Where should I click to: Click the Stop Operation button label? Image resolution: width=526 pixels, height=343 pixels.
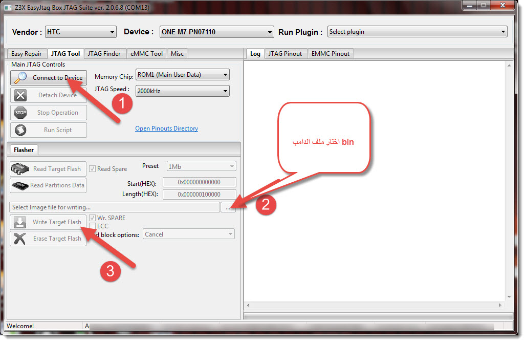pyautogui.click(x=58, y=113)
